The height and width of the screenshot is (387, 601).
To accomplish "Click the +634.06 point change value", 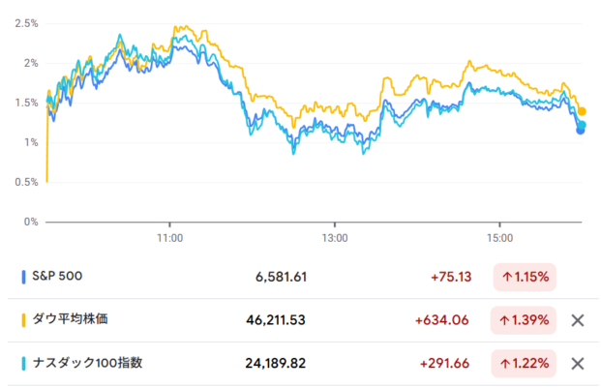I will pos(444,320).
